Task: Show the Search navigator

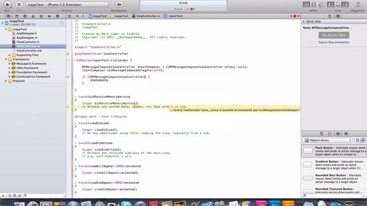Action: click(x=25, y=16)
